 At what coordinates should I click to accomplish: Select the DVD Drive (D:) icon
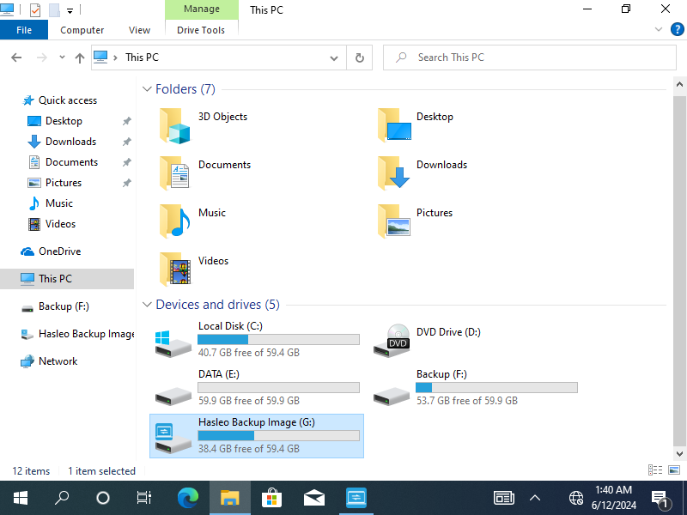392,341
